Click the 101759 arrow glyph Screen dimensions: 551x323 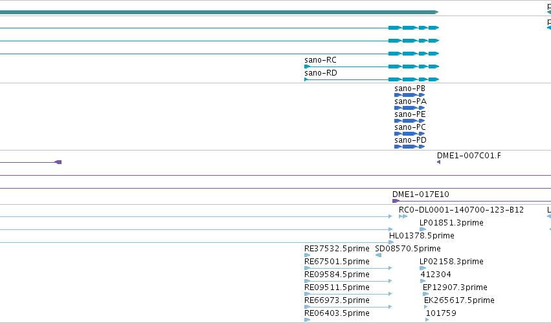[x=427, y=320]
